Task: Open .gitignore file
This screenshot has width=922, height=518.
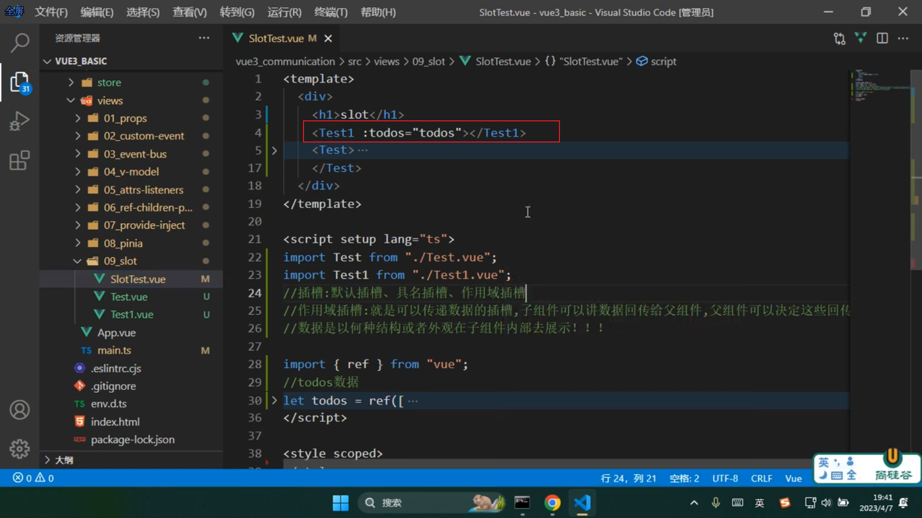Action: click(113, 386)
